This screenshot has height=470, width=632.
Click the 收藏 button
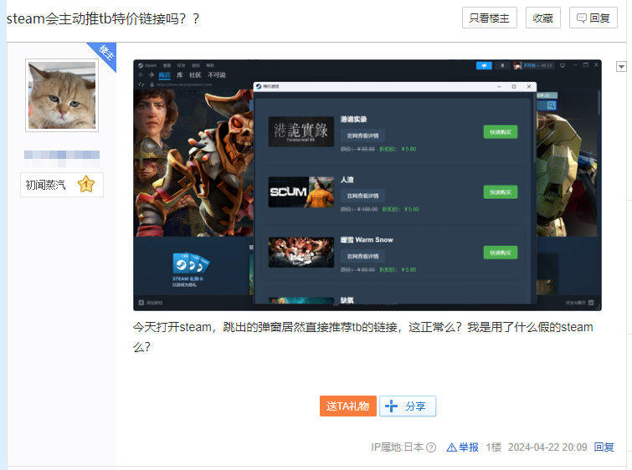pos(543,18)
